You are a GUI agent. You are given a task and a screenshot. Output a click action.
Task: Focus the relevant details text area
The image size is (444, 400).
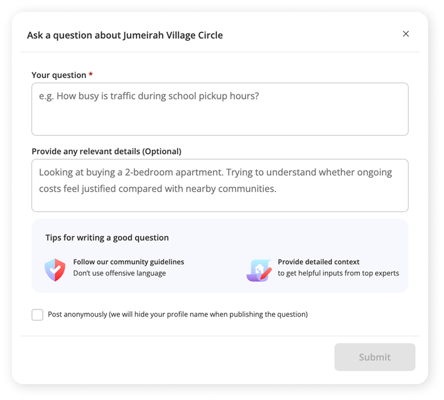pos(220,185)
